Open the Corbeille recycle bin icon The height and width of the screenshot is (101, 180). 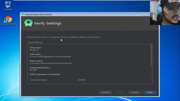(x=8, y=6)
